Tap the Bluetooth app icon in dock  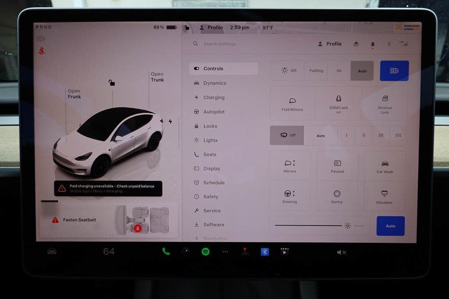click(x=264, y=252)
